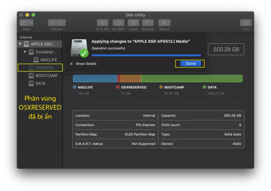Click the green DATA legend dot

[x=204, y=87]
